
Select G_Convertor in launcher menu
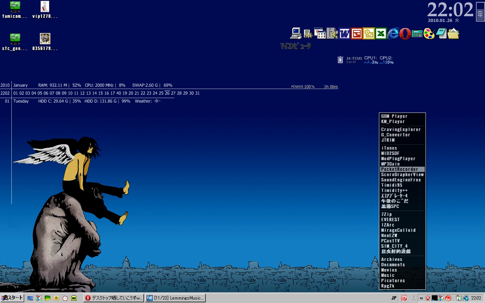[x=402, y=135]
